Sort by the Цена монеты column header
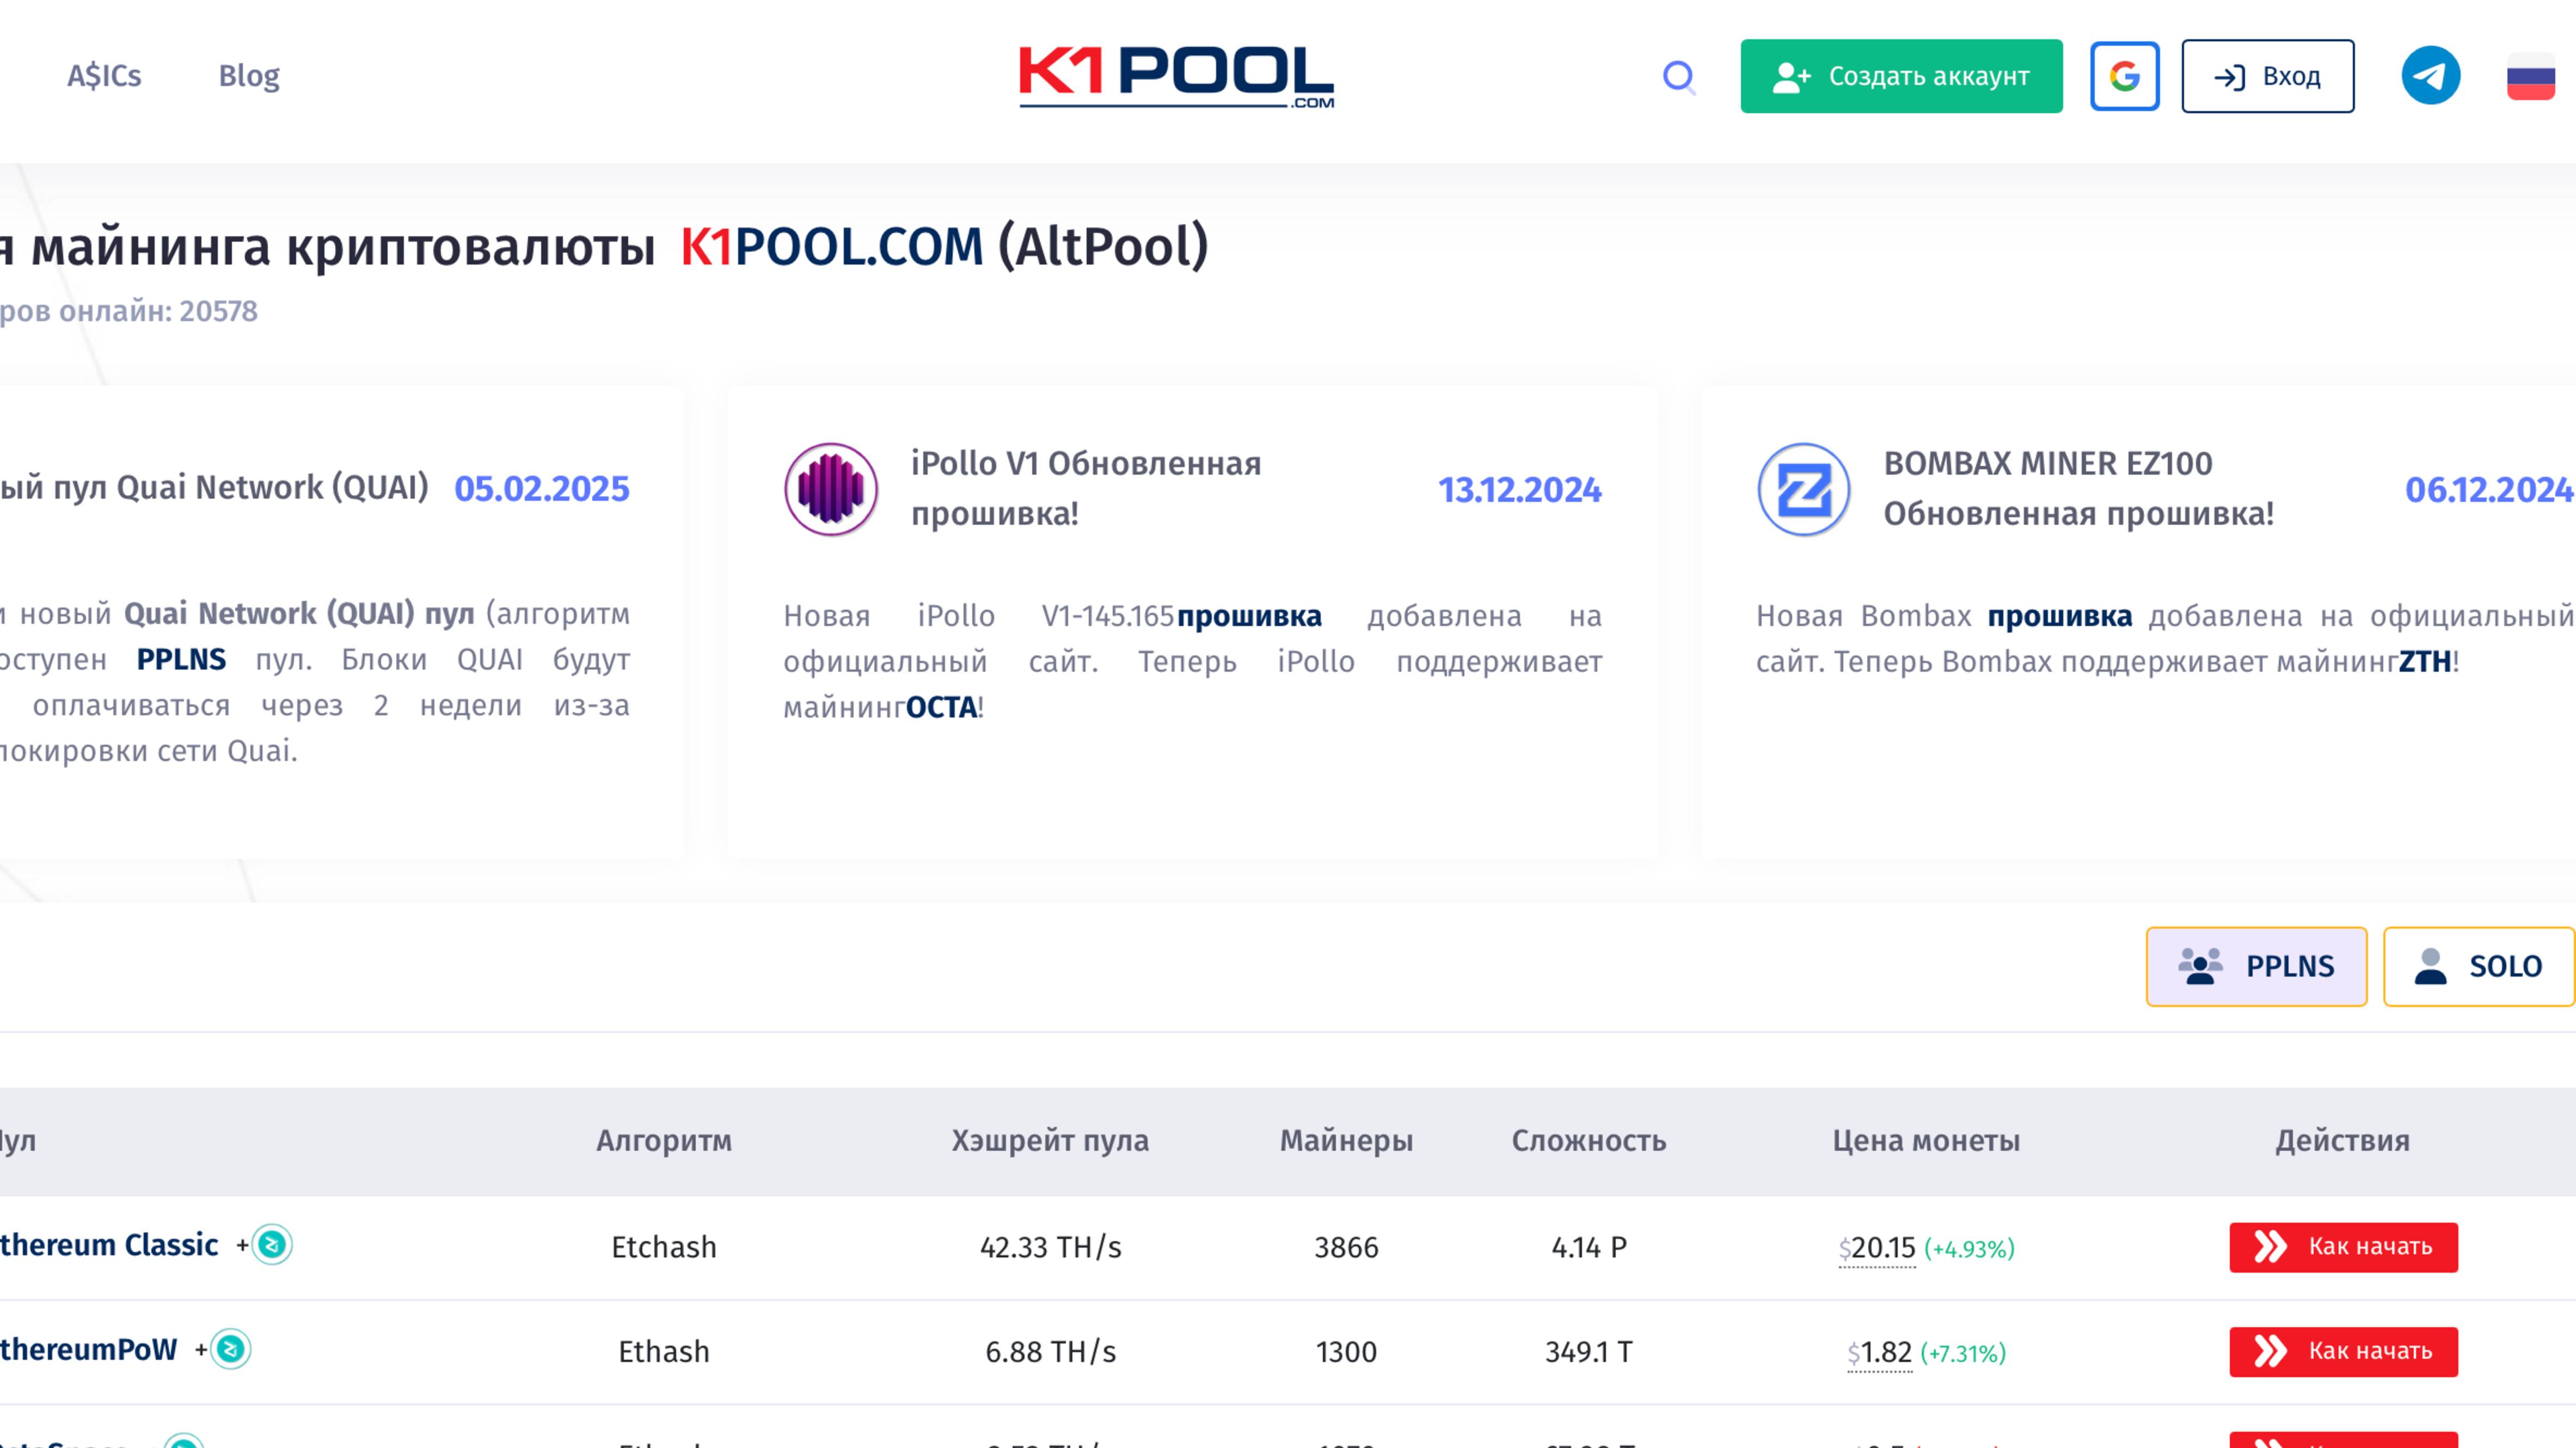The width and height of the screenshot is (2576, 1448). [x=1926, y=1141]
